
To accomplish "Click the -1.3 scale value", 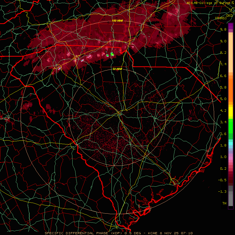I will click(222, 192).
